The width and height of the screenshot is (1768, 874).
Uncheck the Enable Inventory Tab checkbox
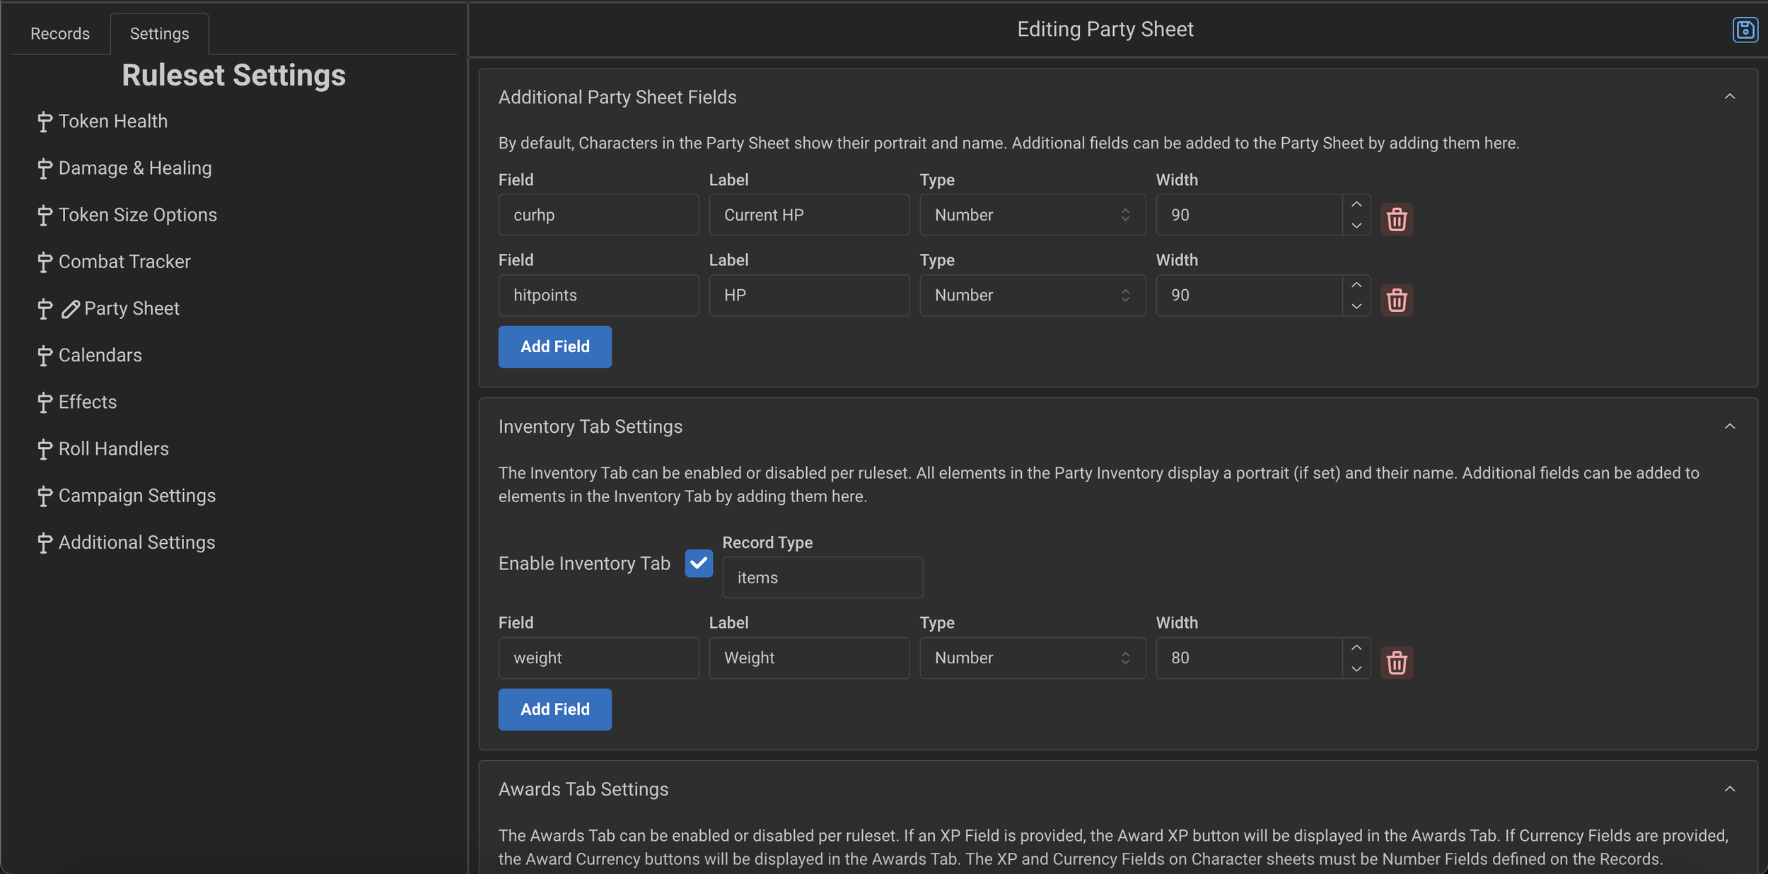pyautogui.click(x=698, y=563)
